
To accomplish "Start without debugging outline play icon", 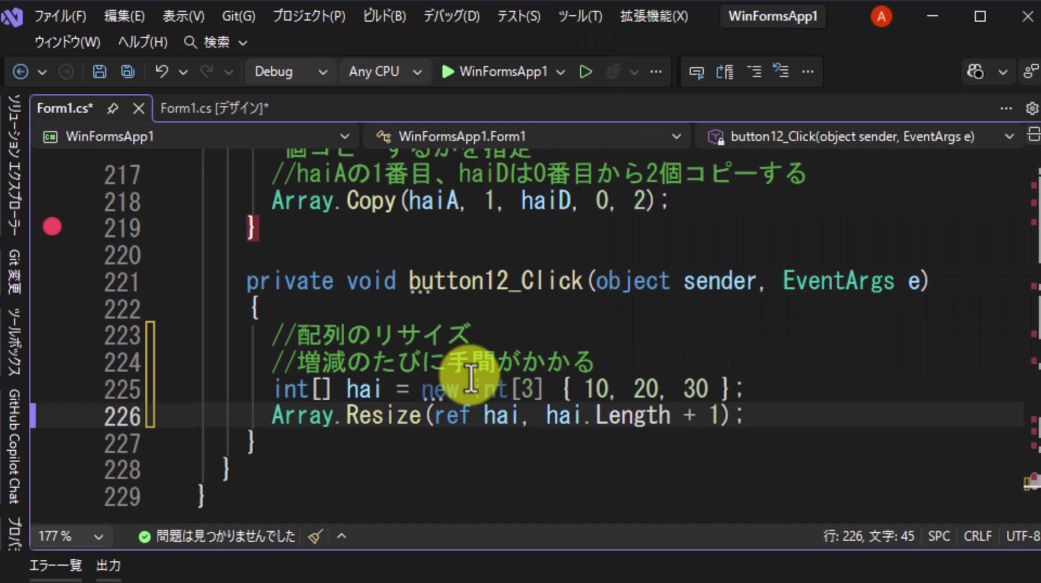I will [586, 72].
